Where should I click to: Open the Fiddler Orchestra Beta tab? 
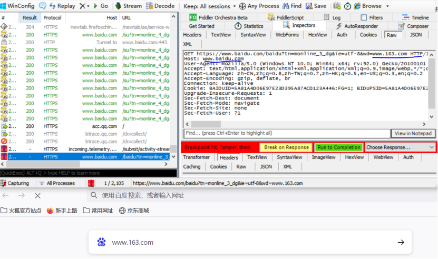[x=218, y=17]
